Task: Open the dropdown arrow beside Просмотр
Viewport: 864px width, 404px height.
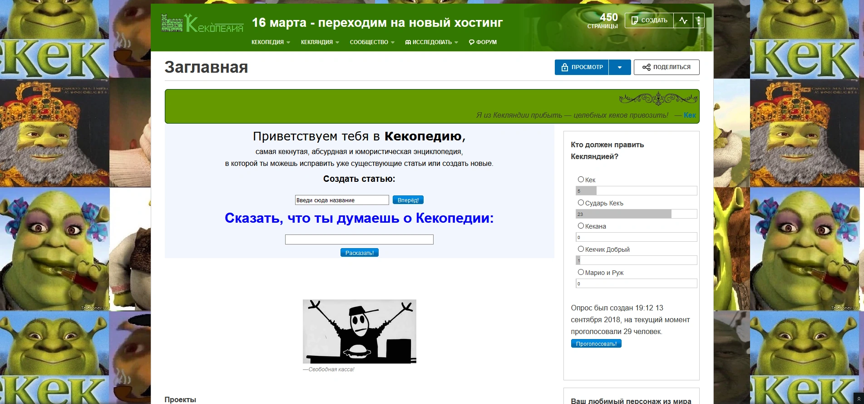Action: click(x=620, y=67)
